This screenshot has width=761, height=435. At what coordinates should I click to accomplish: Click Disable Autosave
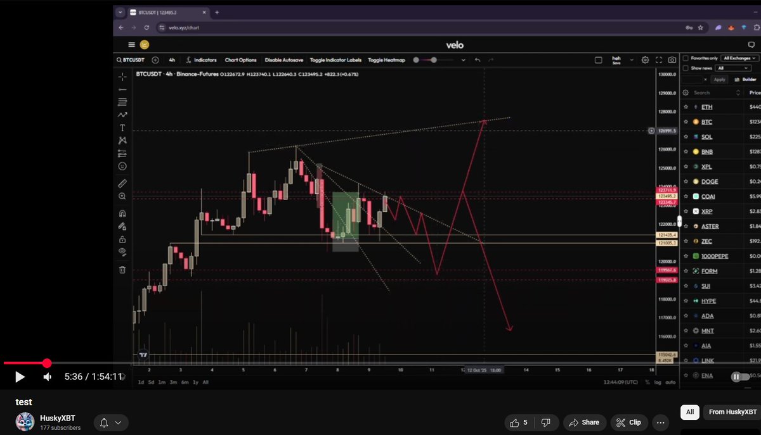tap(283, 60)
